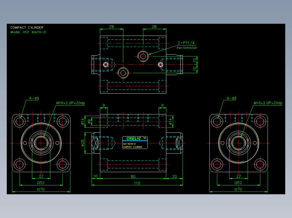Screen dimensions: 292x218
Task: Click the □52 dimension under right view
Action: point(238,183)
